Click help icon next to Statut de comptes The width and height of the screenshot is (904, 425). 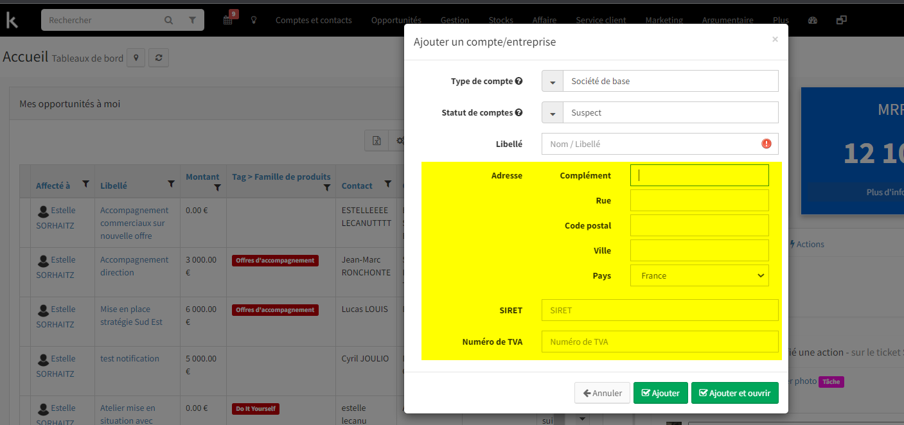[518, 112]
